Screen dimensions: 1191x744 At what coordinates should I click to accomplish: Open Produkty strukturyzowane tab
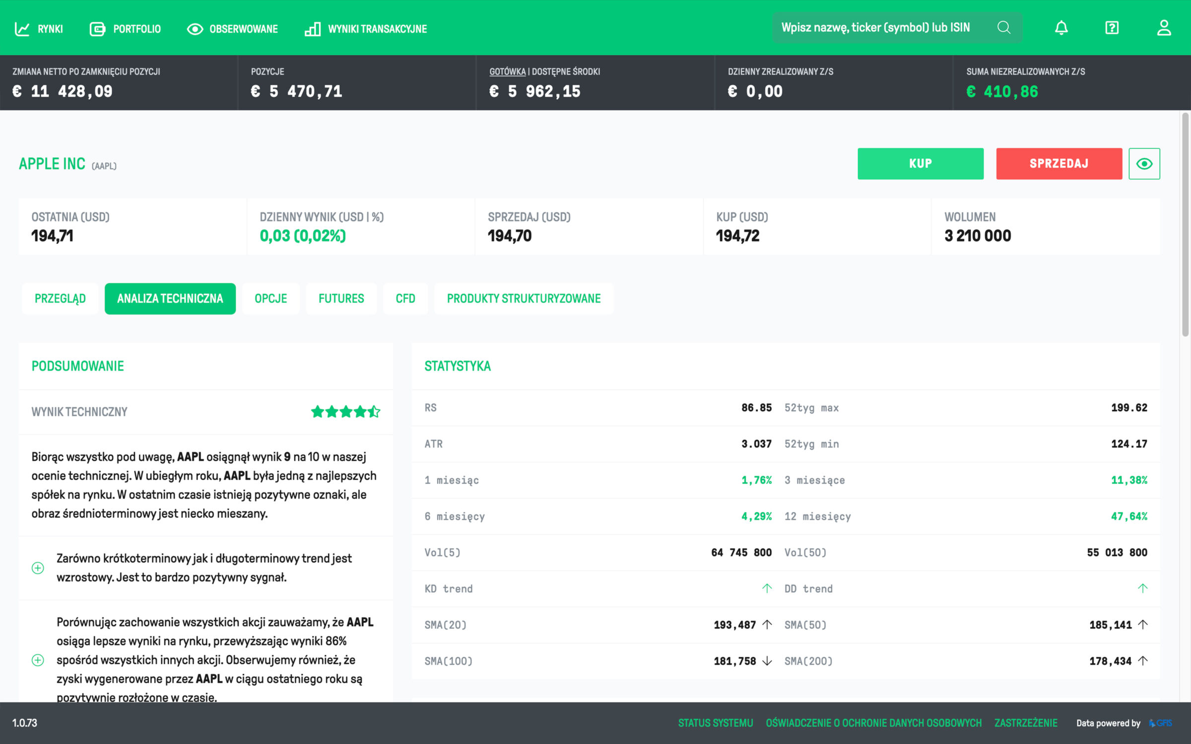524,299
